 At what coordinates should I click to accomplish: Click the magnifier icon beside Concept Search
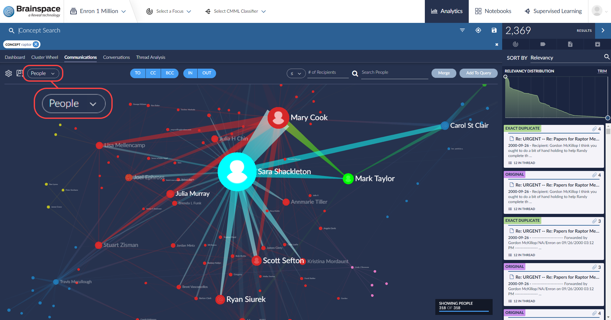click(x=11, y=31)
